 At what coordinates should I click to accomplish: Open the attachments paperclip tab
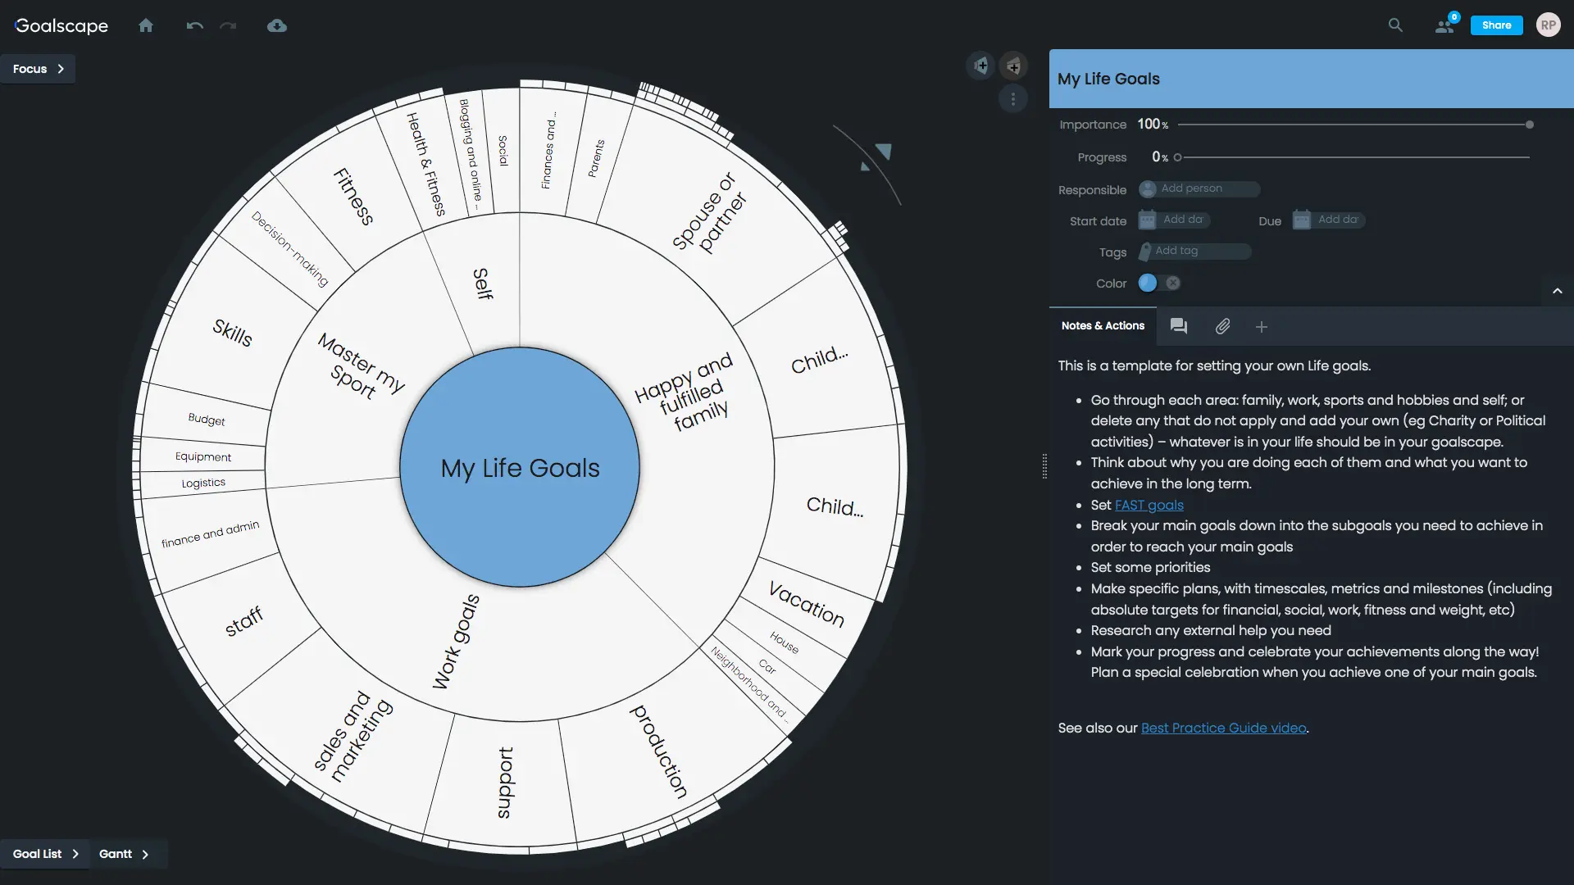1222,326
